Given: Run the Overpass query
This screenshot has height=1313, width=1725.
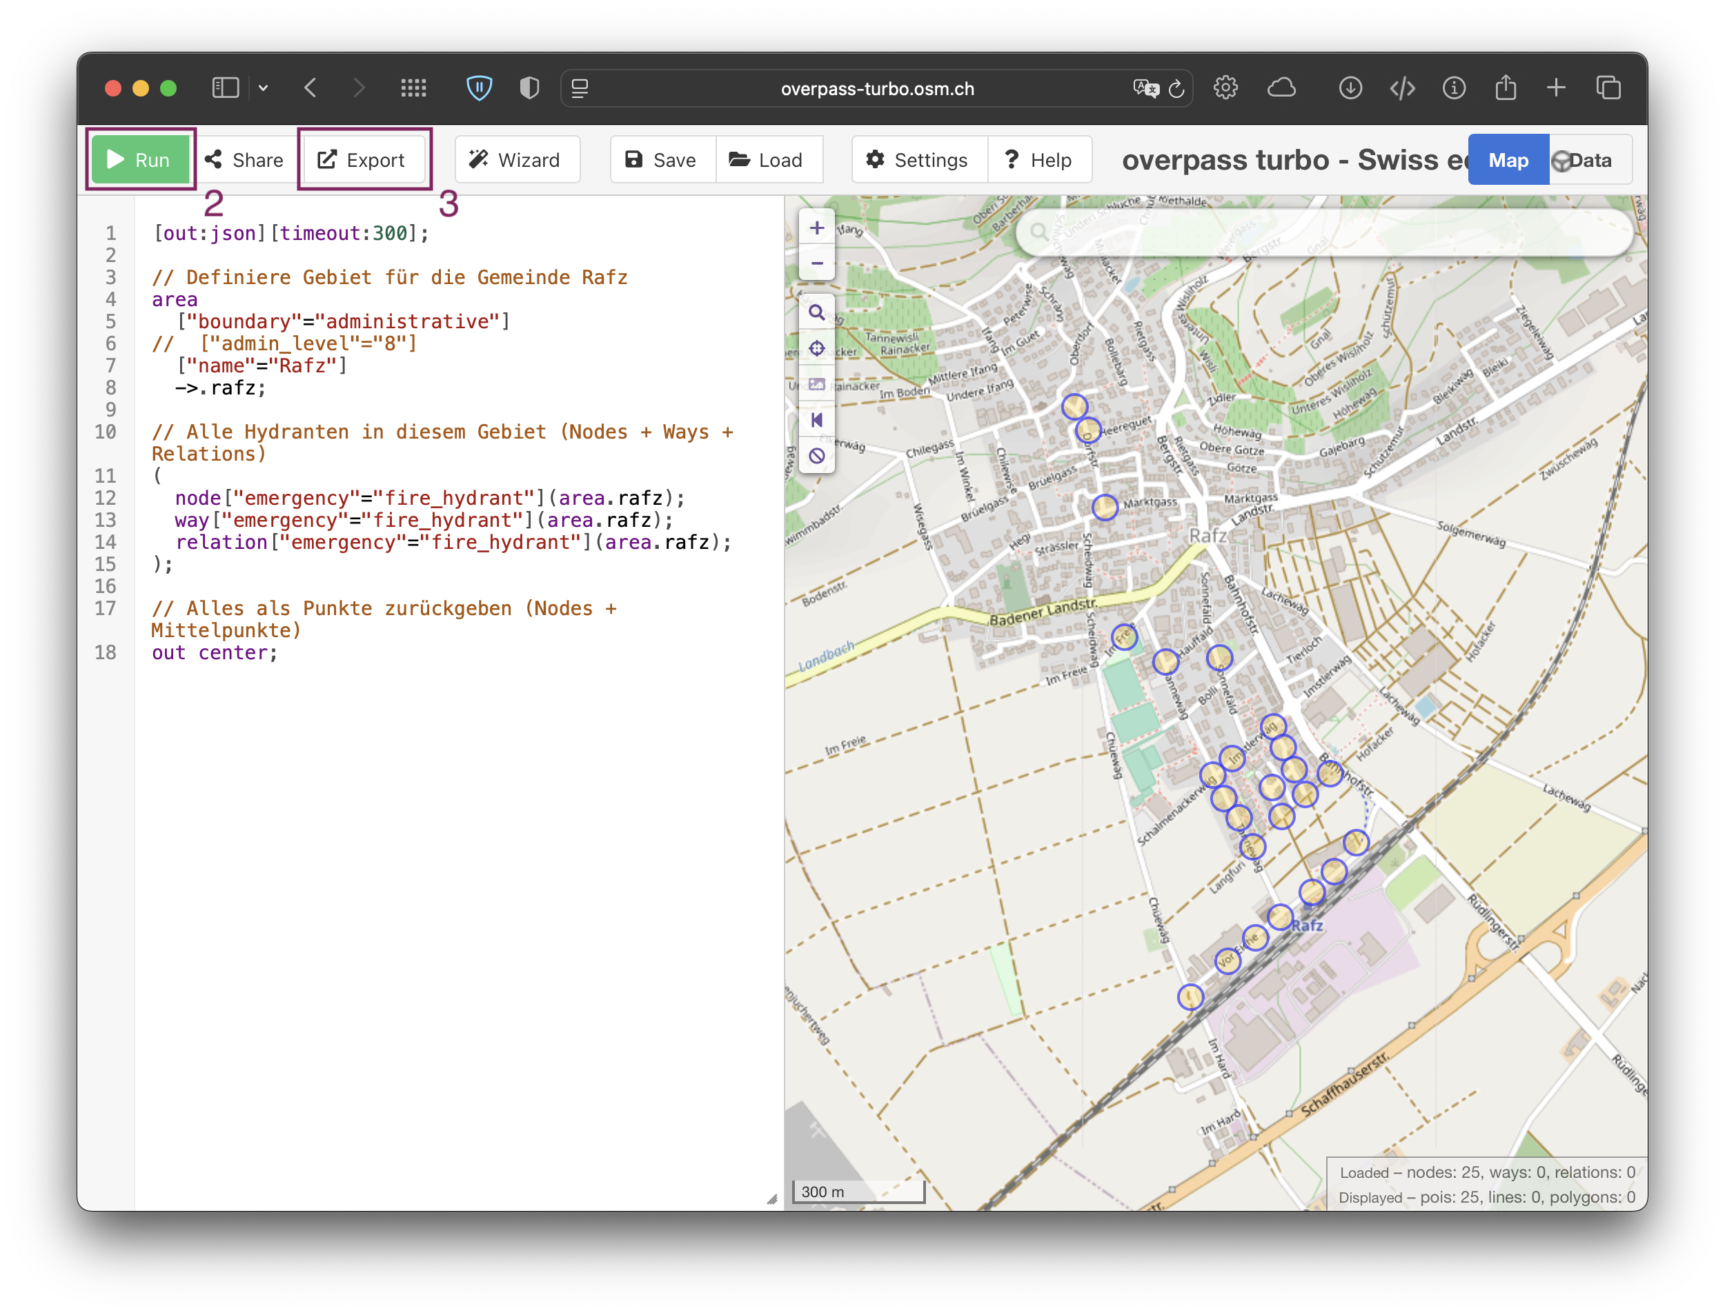Looking at the screenshot, I should [140, 160].
